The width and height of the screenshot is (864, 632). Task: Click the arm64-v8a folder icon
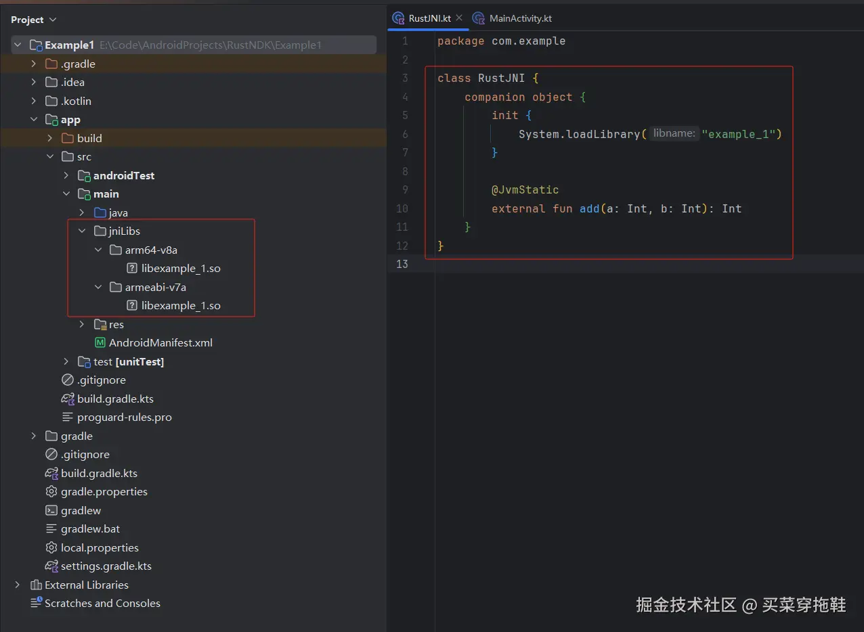(116, 250)
